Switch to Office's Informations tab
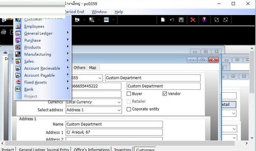Screen dimensions: 256x151 [x=92, y=149]
